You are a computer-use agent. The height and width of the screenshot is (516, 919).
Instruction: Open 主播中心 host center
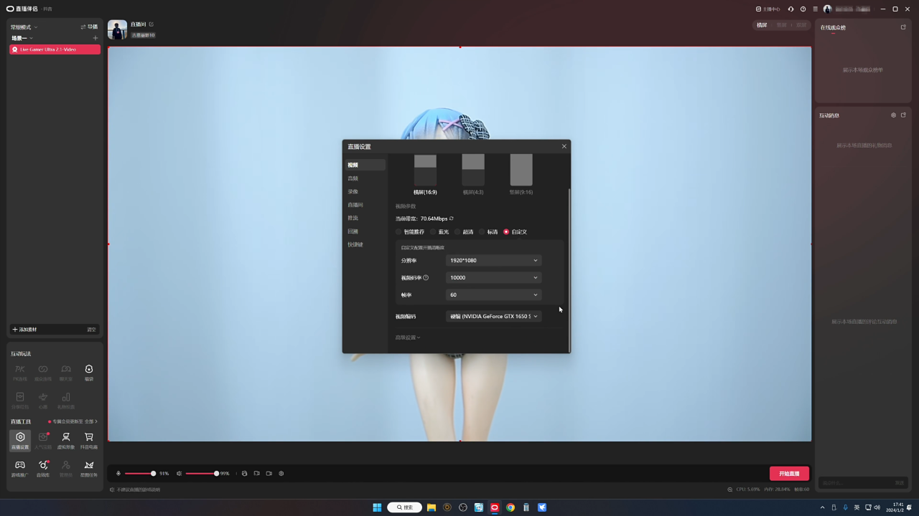pos(768,9)
